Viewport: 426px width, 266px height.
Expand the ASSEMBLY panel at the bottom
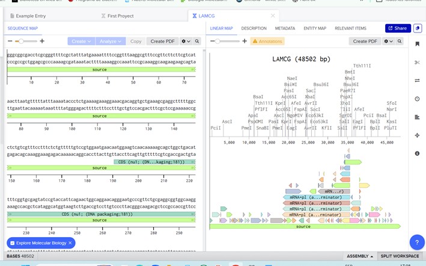(x=360, y=256)
